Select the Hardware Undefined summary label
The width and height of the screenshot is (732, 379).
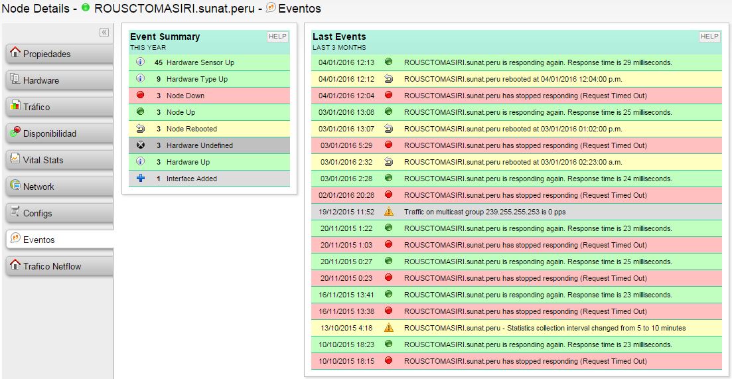pos(199,145)
